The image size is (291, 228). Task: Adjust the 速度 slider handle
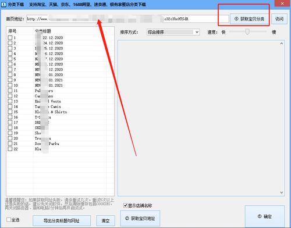coord(247,31)
